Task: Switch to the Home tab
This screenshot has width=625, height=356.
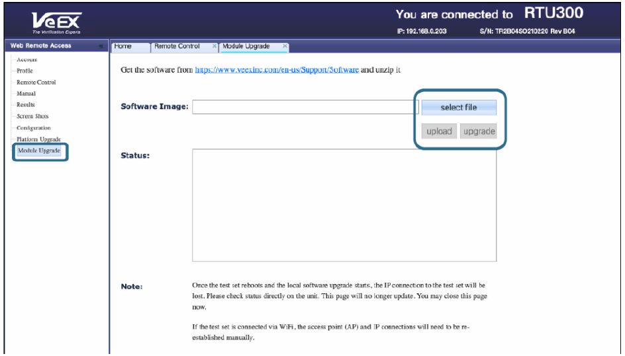Action: tap(124, 46)
